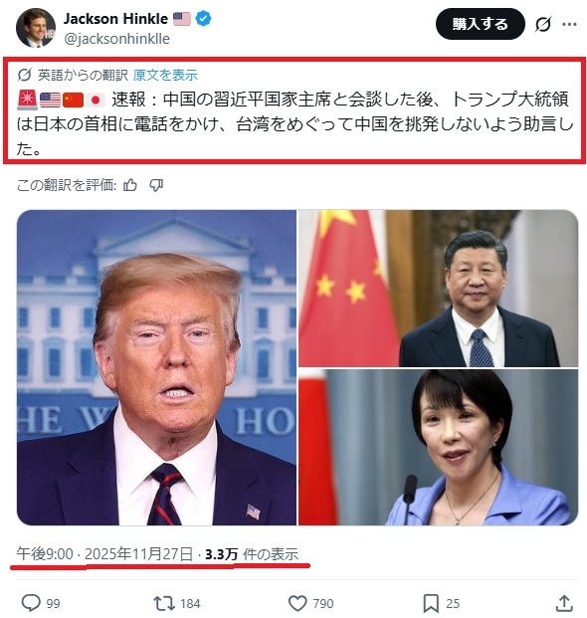Repost using the retweet arrows icon
The height and width of the screenshot is (618, 587).
(x=164, y=603)
